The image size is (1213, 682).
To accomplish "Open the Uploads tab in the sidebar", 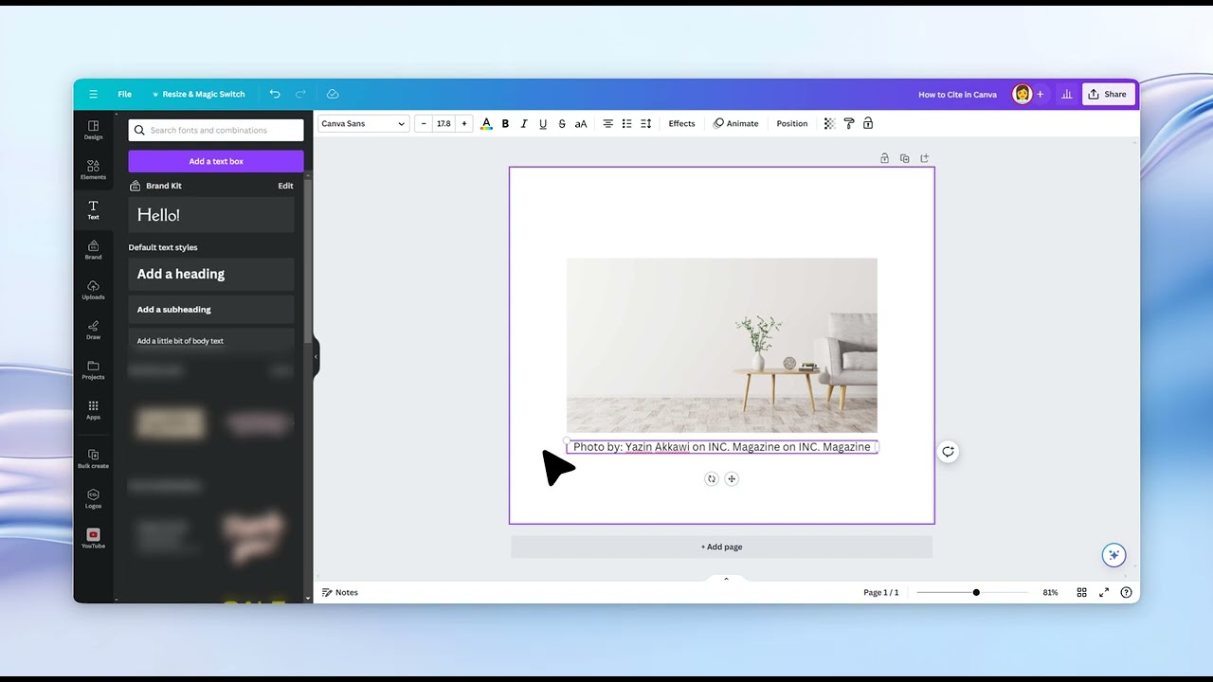I will pos(93,290).
